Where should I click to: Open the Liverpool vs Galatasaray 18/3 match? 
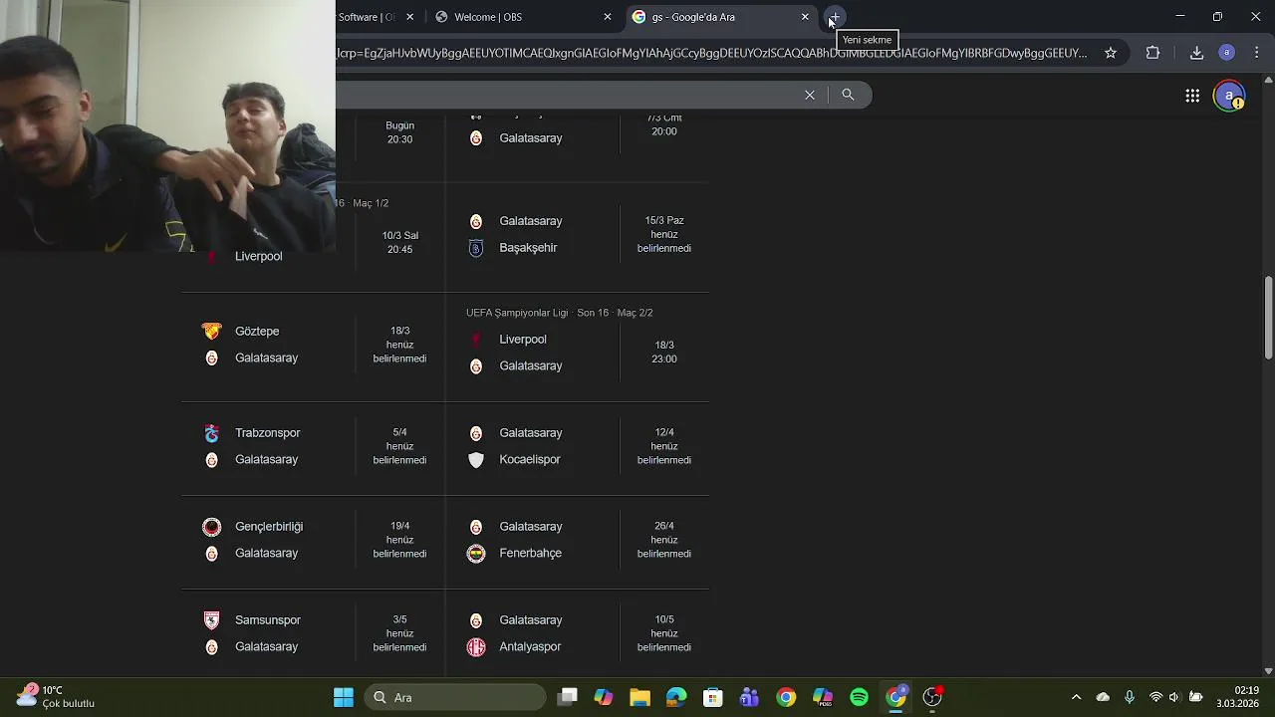pyautogui.click(x=578, y=349)
